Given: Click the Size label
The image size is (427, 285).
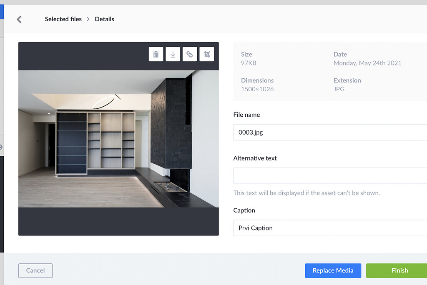Looking at the screenshot, I should pos(246,55).
